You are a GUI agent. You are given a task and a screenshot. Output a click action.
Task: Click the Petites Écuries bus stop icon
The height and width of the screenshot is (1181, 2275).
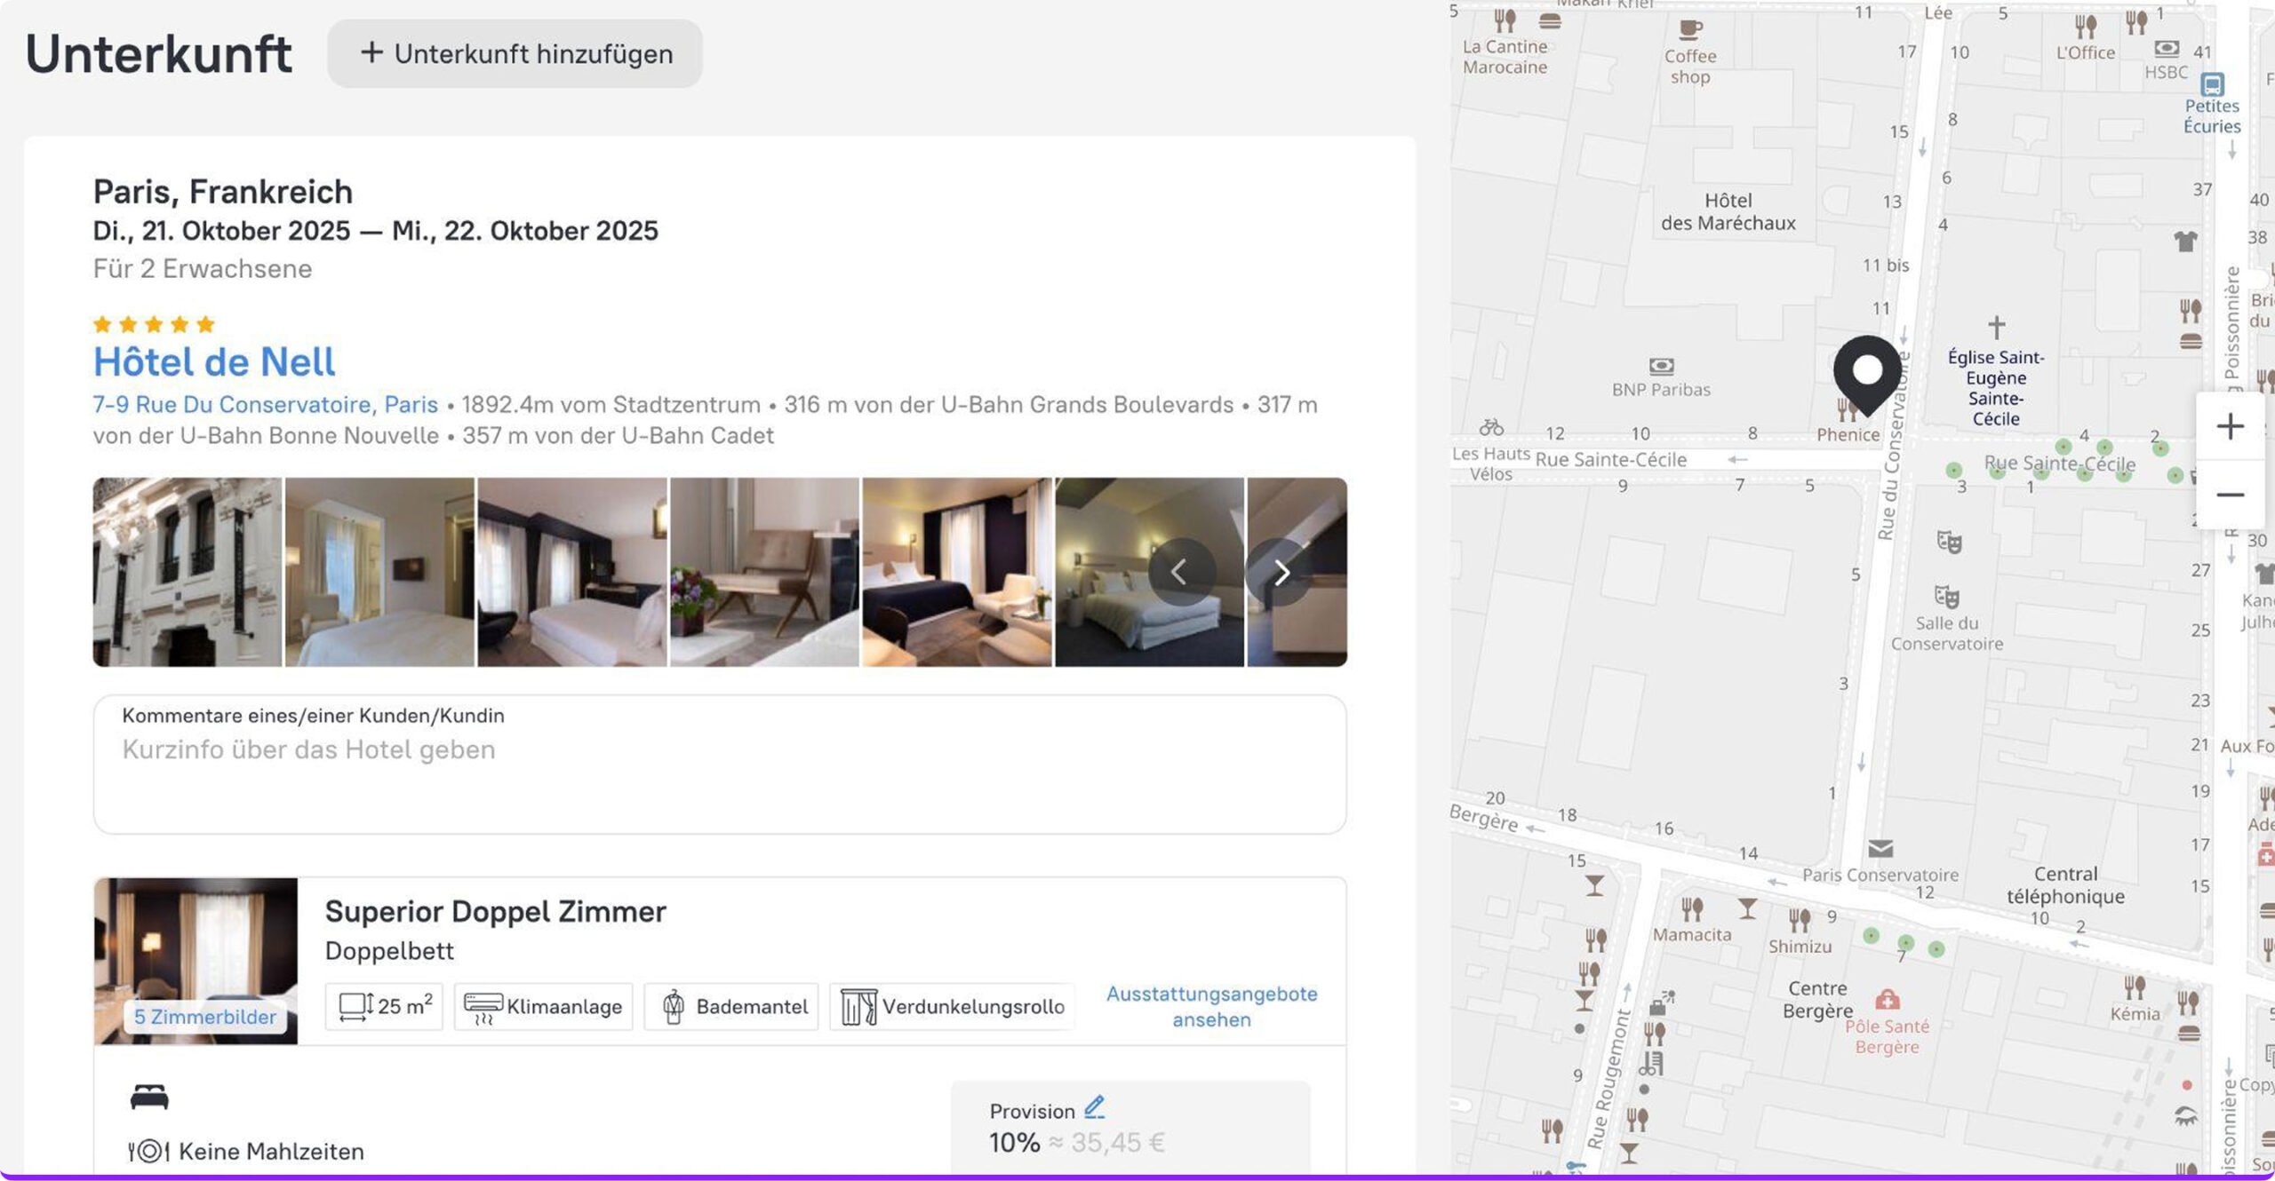pos(2212,84)
